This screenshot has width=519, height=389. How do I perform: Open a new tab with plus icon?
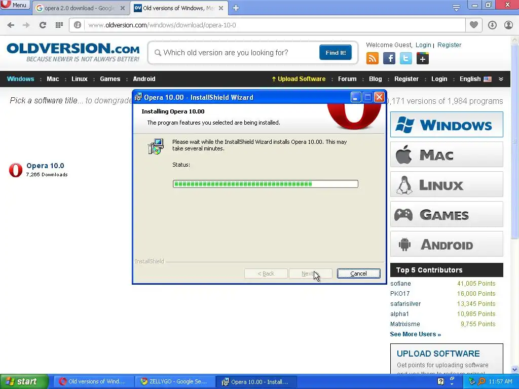click(236, 8)
